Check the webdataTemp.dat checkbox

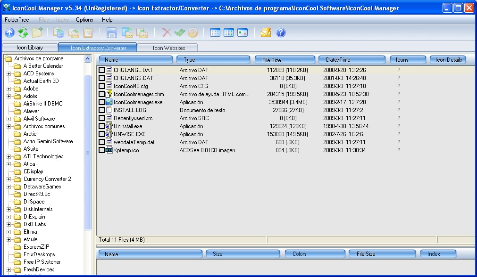[101, 142]
